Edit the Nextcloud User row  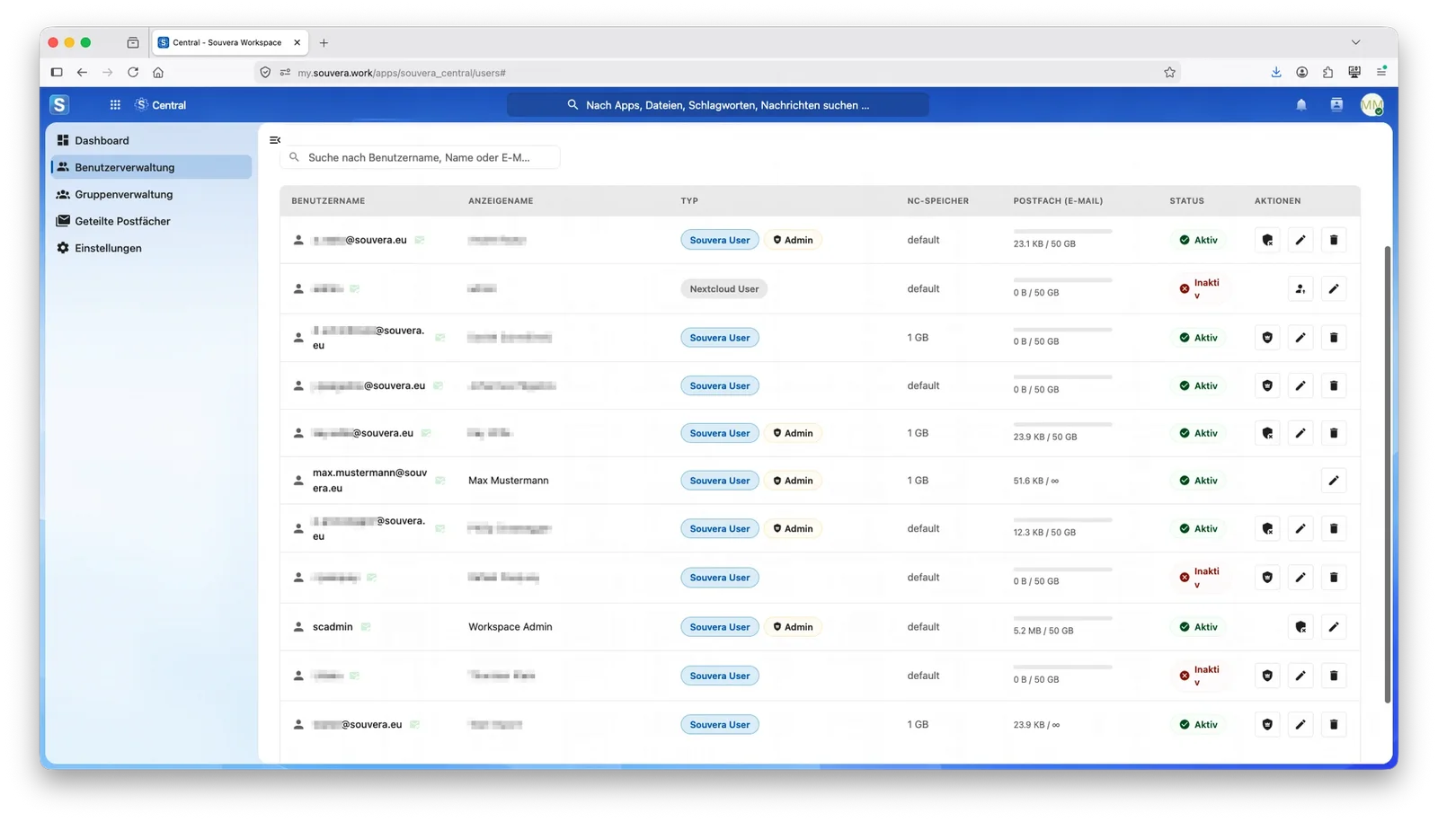[1334, 288]
